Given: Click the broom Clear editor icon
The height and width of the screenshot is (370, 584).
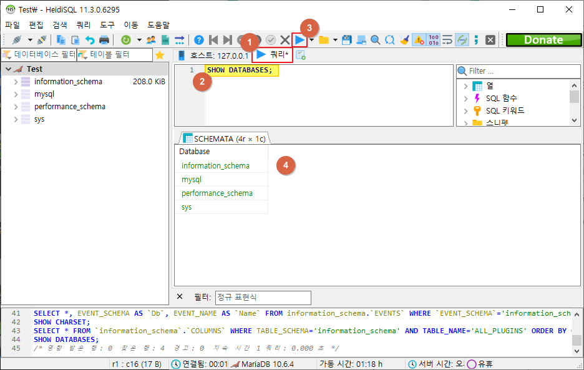Looking at the screenshot, I should coord(404,40).
